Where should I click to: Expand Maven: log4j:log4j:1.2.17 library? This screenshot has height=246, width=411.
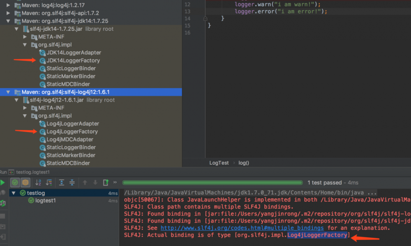tap(8, 5)
